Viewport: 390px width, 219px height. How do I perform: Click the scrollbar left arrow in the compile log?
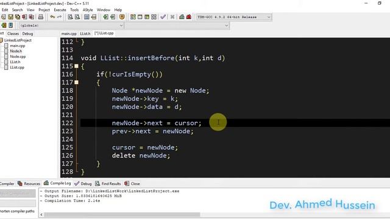(x=41, y=215)
